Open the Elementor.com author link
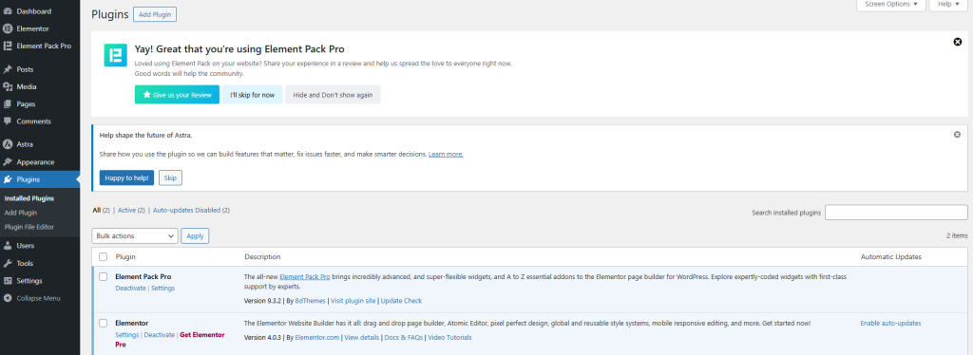The width and height of the screenshot is (973, 355). coord(317,338)
